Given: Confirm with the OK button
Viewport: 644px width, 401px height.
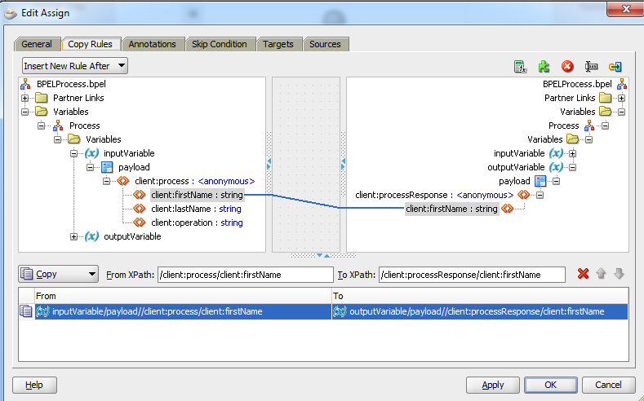Looking at the screenshot, I should [x=551, y=385].
